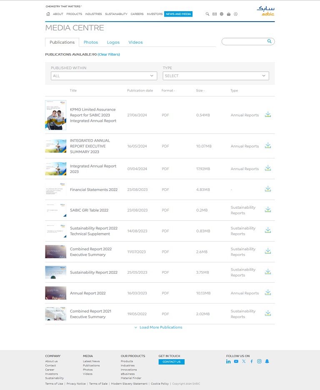Screen dimensions: 320x390
Task: Open the globe language selector icon
Action: point(222,14)
